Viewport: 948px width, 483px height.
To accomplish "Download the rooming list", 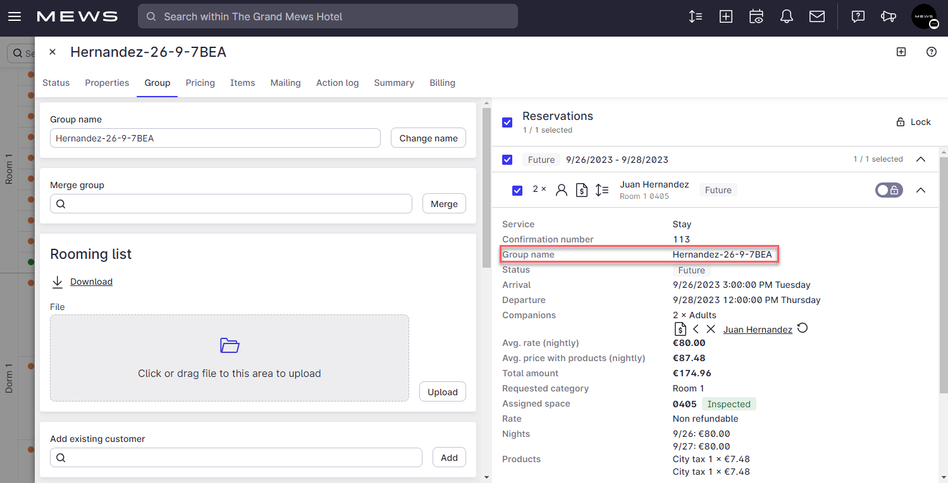I will [x=90, y=282].
